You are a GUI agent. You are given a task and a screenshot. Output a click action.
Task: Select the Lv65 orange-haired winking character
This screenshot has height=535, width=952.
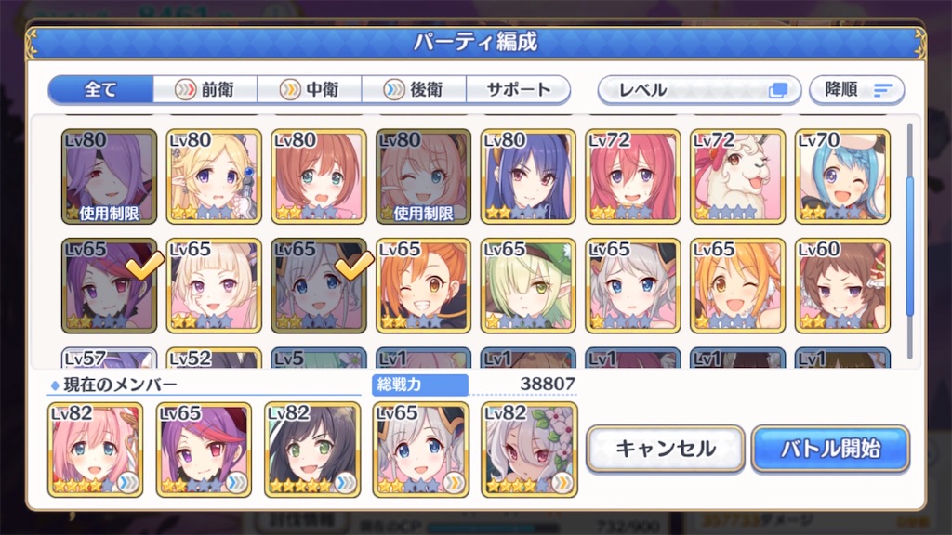coord(423,286)
